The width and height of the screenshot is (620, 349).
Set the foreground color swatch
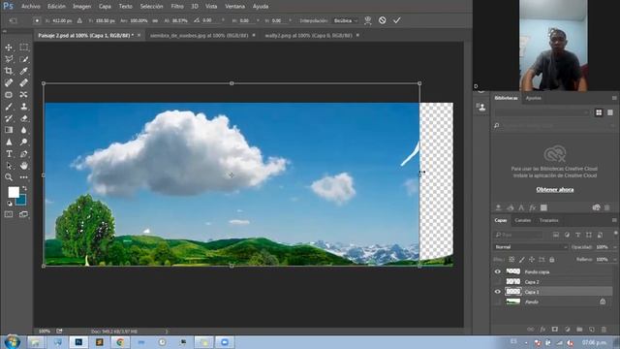[14, 192]
